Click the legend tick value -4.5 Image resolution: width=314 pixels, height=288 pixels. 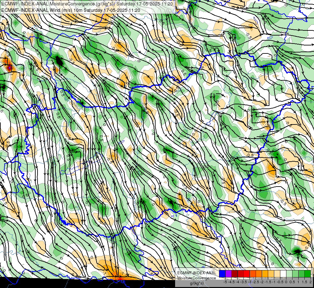[231, 282]
